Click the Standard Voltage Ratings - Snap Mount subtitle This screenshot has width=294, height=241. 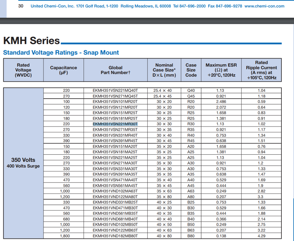[61, 53]
